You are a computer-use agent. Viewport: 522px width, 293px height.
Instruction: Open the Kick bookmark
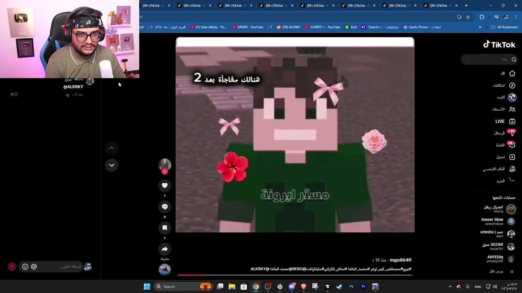(351, 27)
